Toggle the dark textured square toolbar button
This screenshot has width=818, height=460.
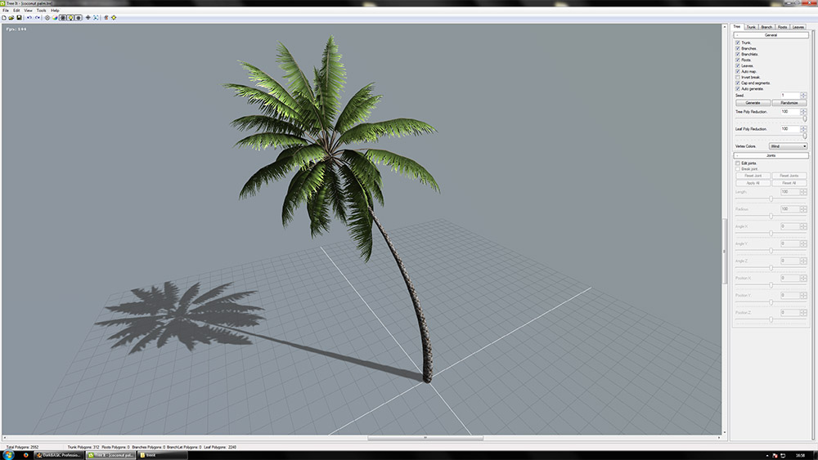point(63,18)
